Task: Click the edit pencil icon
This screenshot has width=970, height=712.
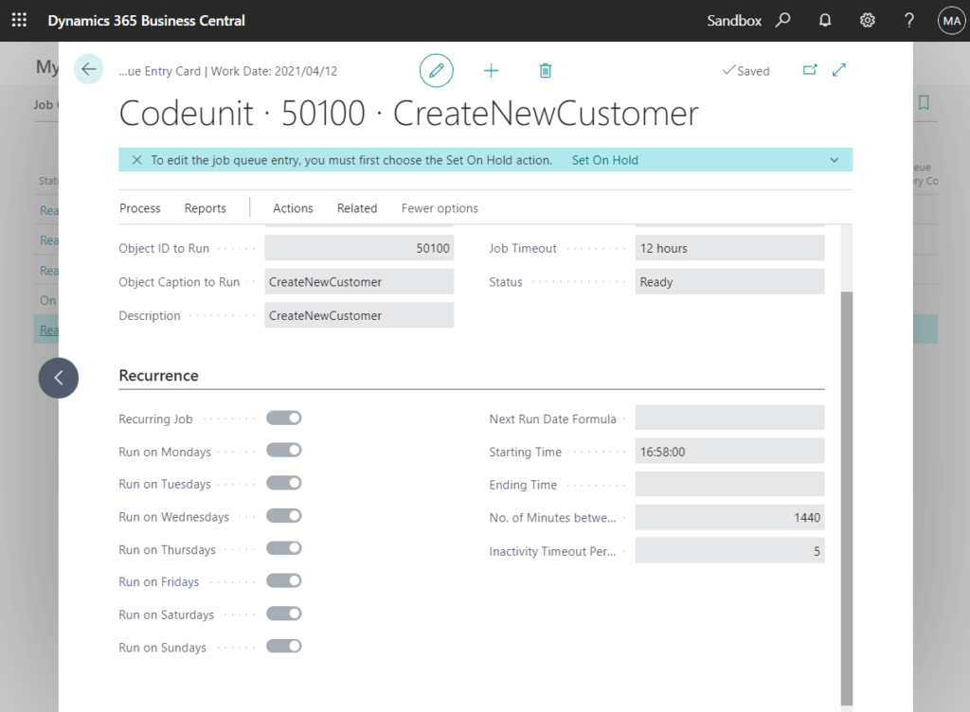Action: click(437, 69)
